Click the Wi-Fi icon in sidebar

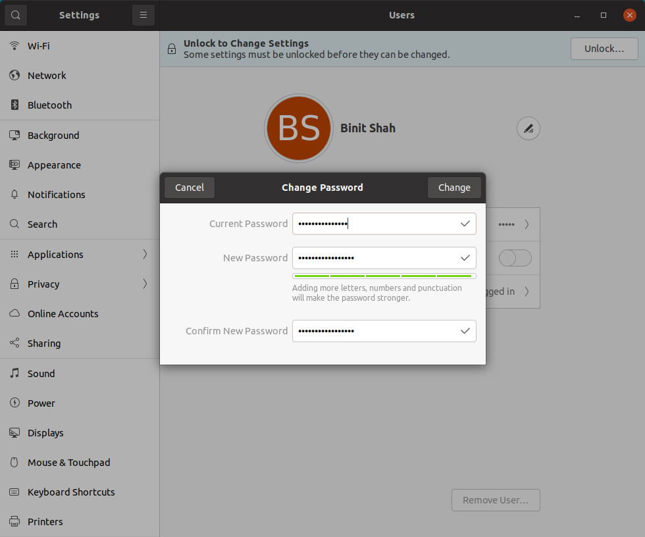coord(14,45)
